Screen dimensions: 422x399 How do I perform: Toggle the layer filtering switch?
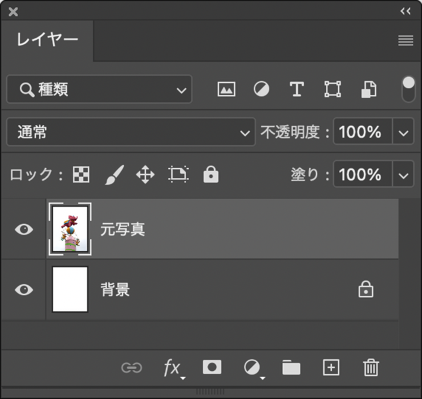point(408,89)
